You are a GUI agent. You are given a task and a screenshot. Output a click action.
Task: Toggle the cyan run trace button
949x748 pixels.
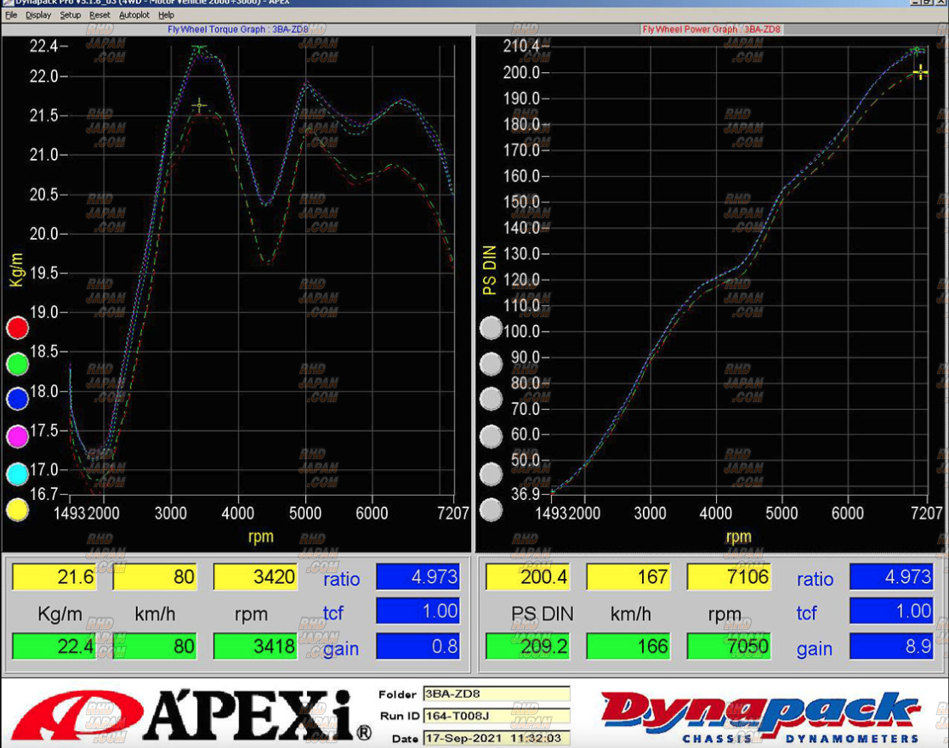click(x=18, y=473)
